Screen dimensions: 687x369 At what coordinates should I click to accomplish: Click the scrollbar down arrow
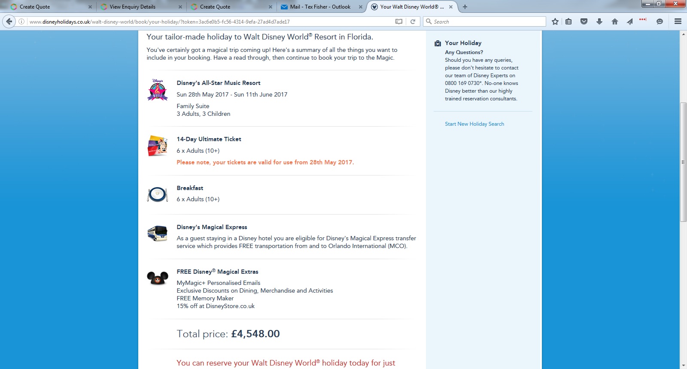[683, 366]
